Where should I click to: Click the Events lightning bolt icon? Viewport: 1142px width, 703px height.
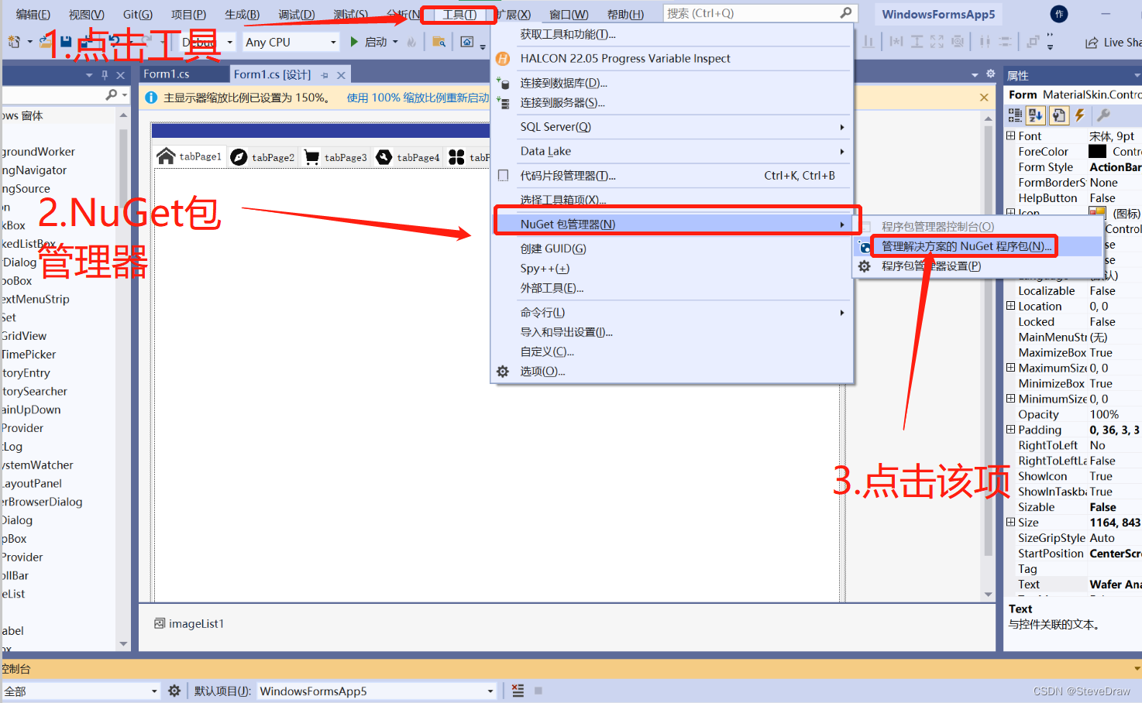pyautogui.click(x=1079, y=115)
